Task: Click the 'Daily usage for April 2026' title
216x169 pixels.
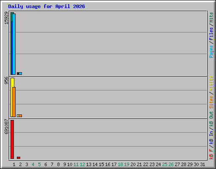Action: [46, 6]
